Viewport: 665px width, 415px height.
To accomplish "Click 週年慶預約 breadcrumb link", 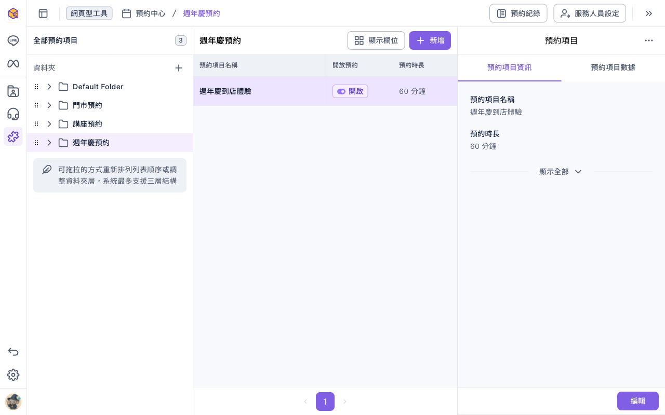I will point(202,13).
